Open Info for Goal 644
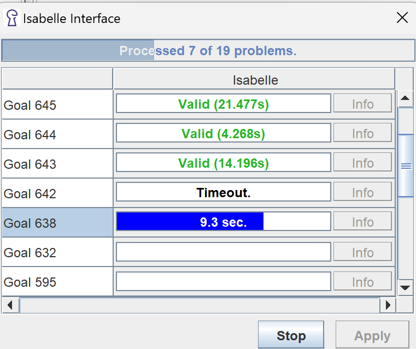 pyautogui.click(x=362, y=133)
